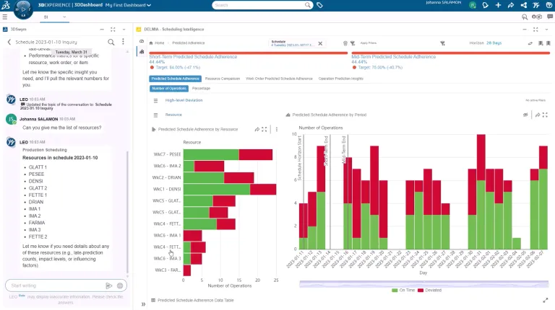Click the share arrow in top header
This screenshot has height=310, width=555.
coord(511,5)
